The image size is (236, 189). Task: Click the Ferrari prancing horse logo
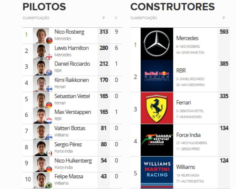pos(157,108)
